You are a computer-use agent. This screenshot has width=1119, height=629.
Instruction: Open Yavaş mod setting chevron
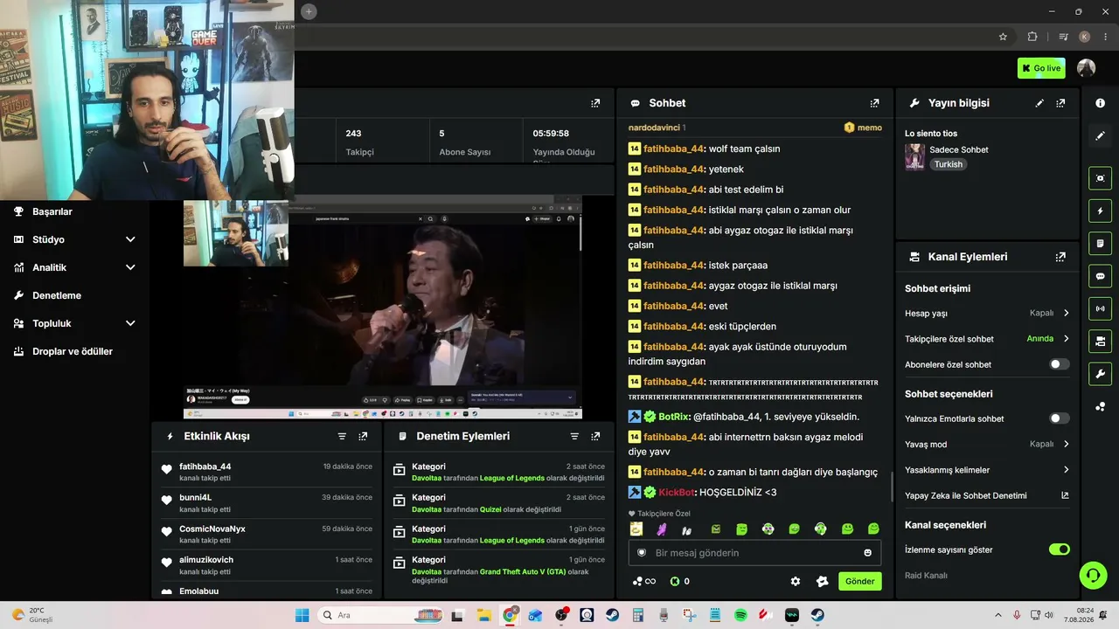1066,444
